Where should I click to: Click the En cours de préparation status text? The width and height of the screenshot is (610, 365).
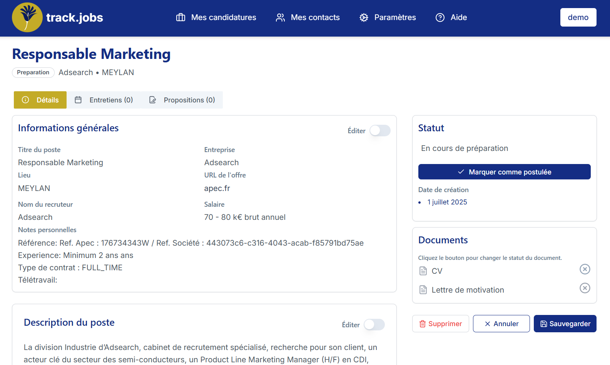tap(465, 148)
